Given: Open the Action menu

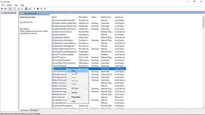Looking at the screenshot, I should [x=9, y=5].
